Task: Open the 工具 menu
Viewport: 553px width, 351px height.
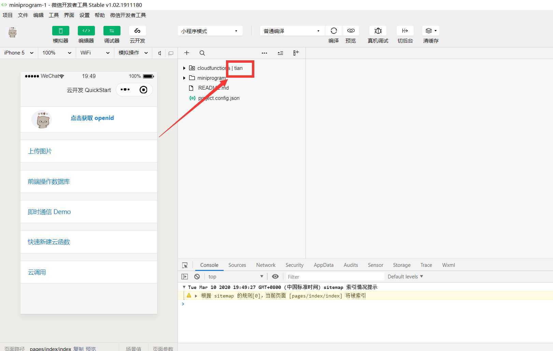Action: click(54, 15)
